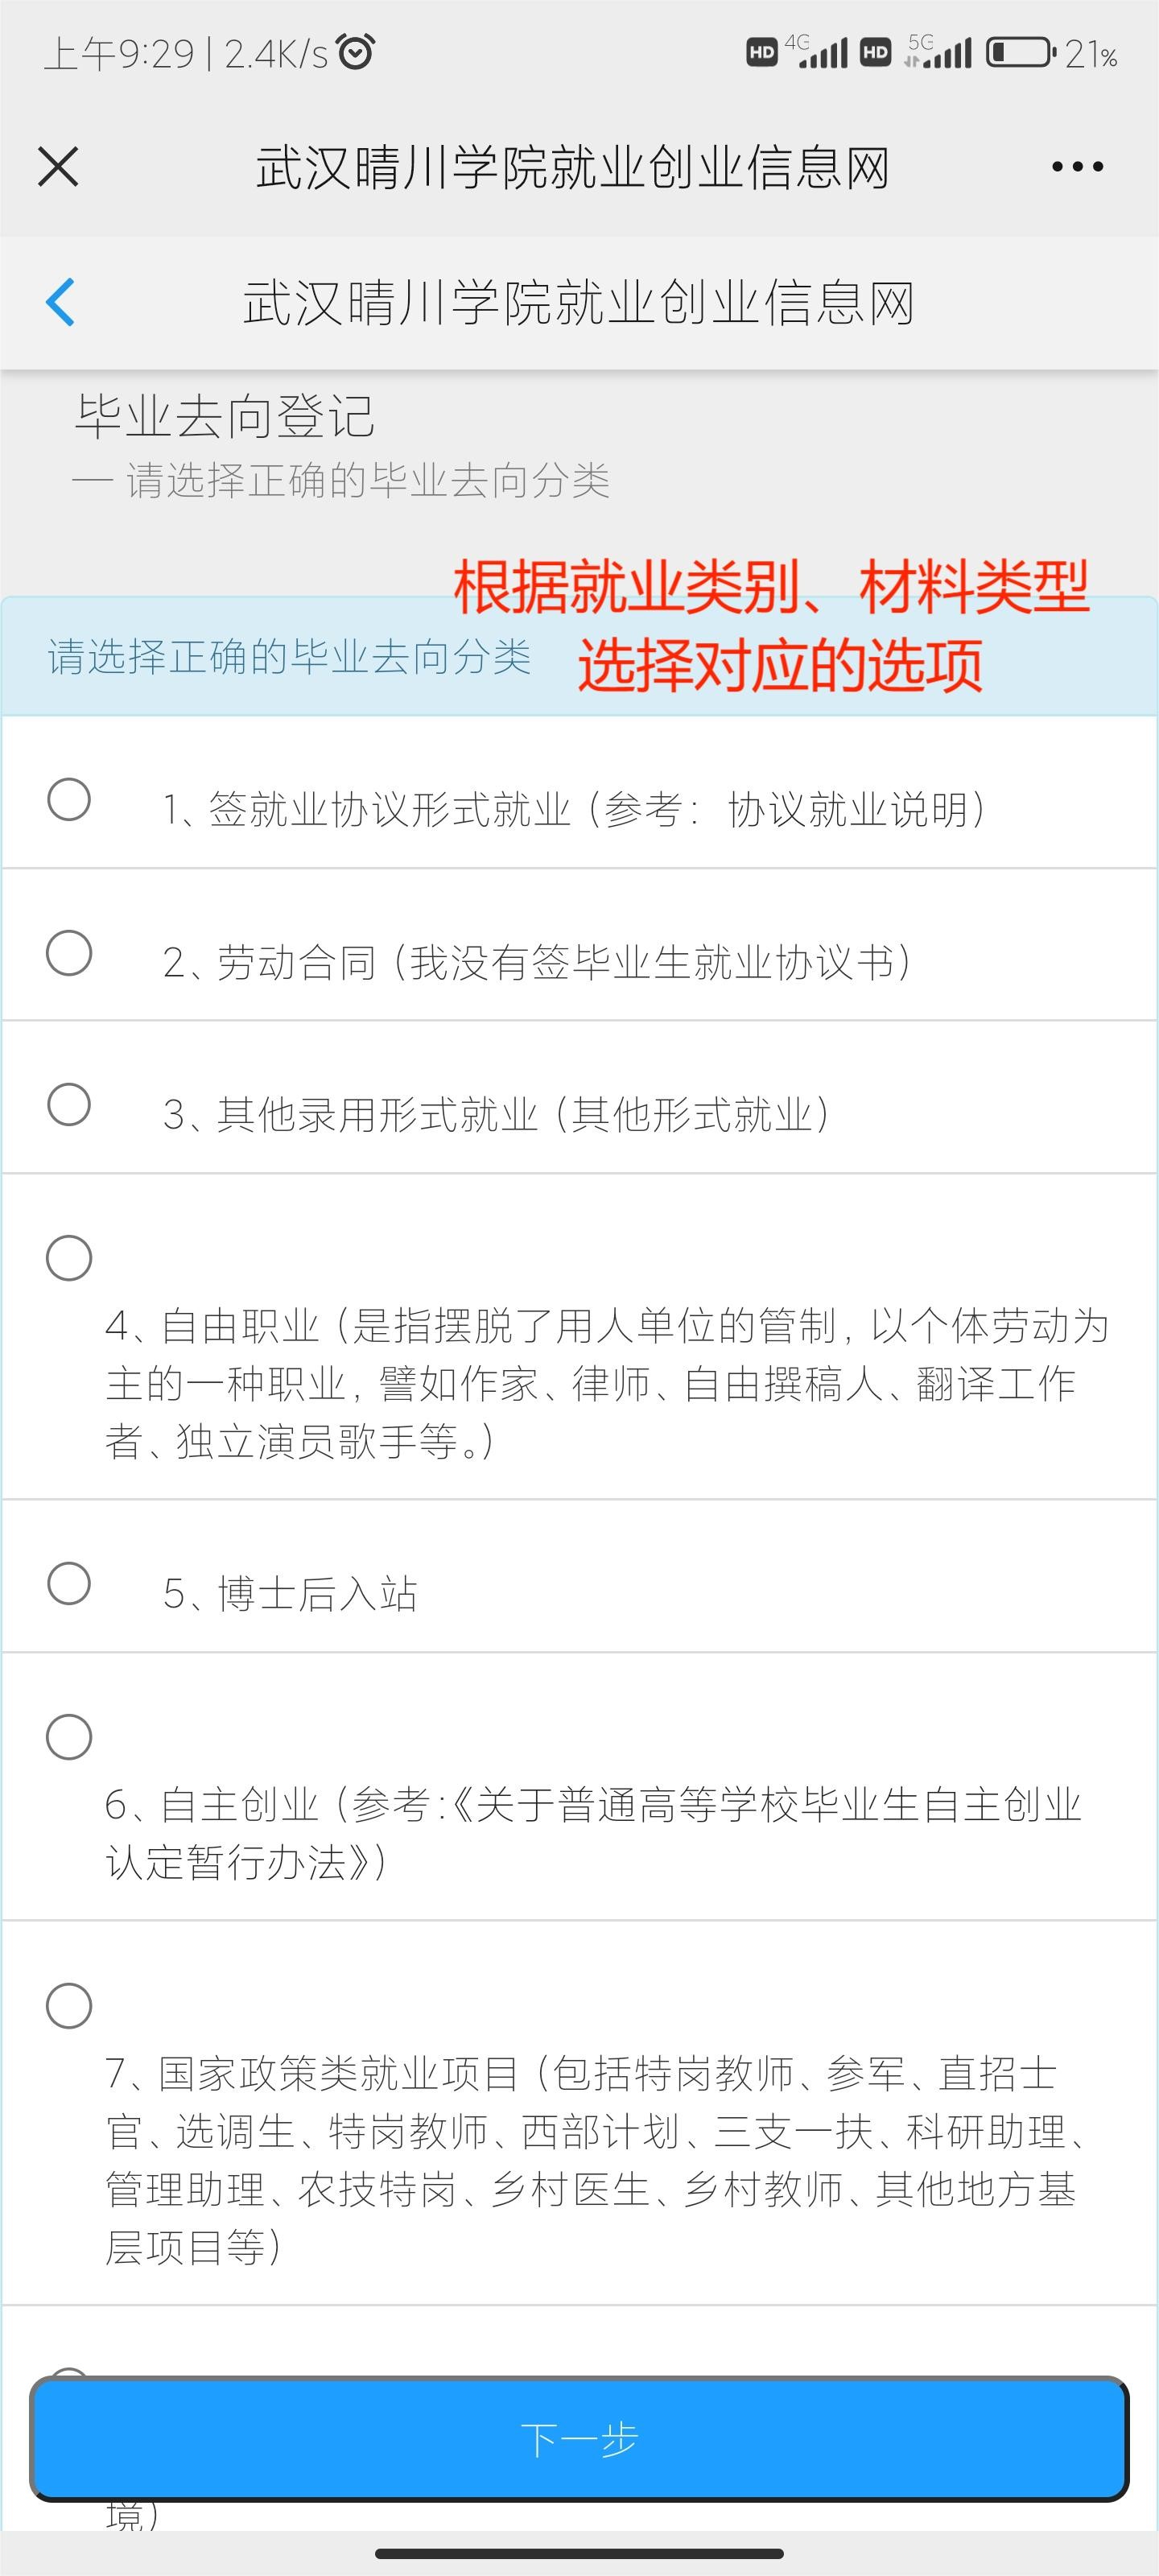Pick the 博士后入站 radio button
1159x2576 pixels.
(69, 1583)
